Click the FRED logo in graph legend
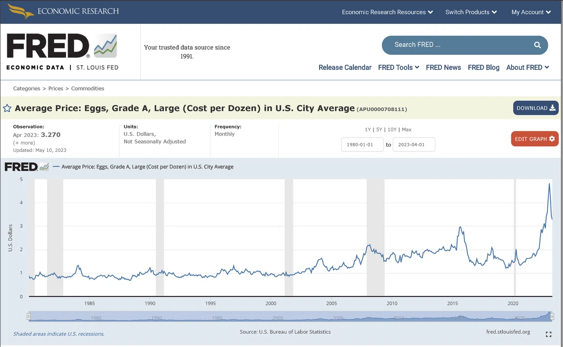563x347 pixels. tap(27, 166)
